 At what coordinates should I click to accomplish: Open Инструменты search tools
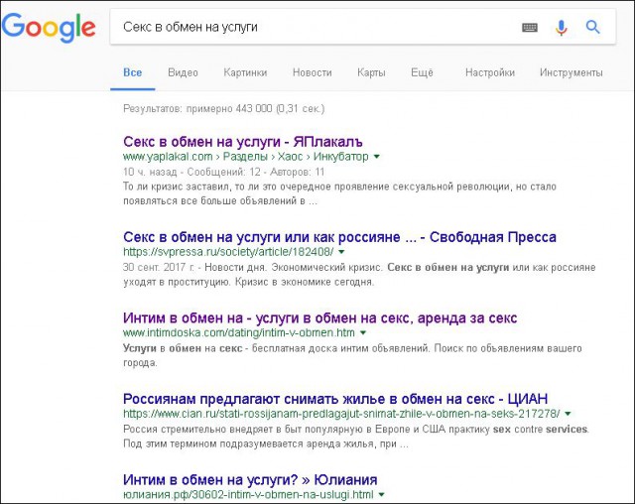pos(571,72)
